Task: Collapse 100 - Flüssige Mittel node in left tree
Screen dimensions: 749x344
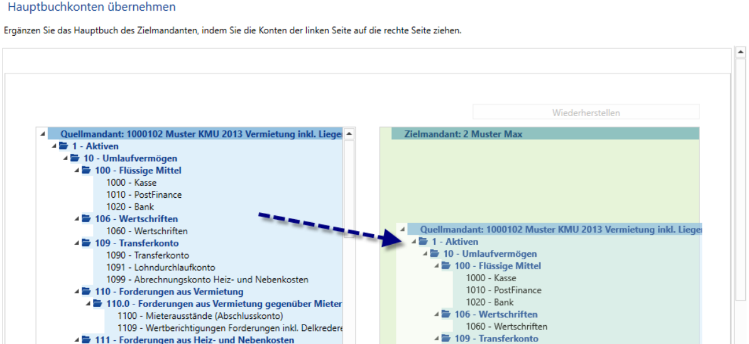Action: pyautogui.click(x=77, y=171)
